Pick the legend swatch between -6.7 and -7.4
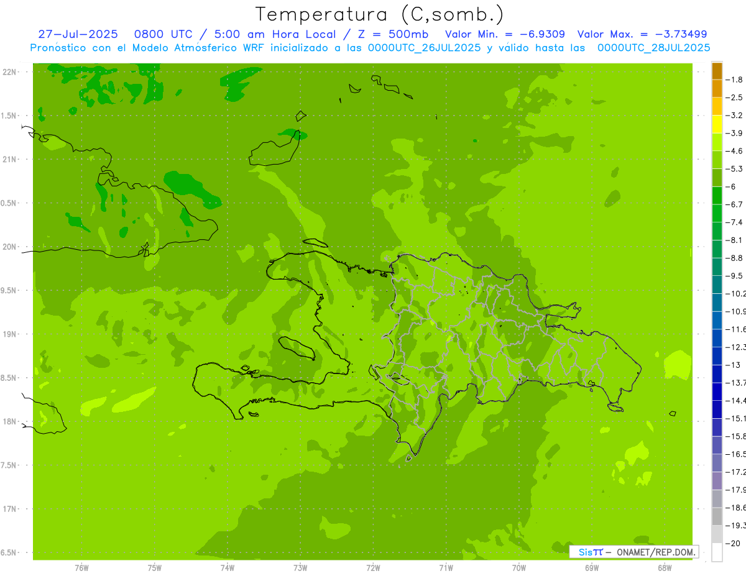This screenshot has height=576, width=746. tap(717, 213)
